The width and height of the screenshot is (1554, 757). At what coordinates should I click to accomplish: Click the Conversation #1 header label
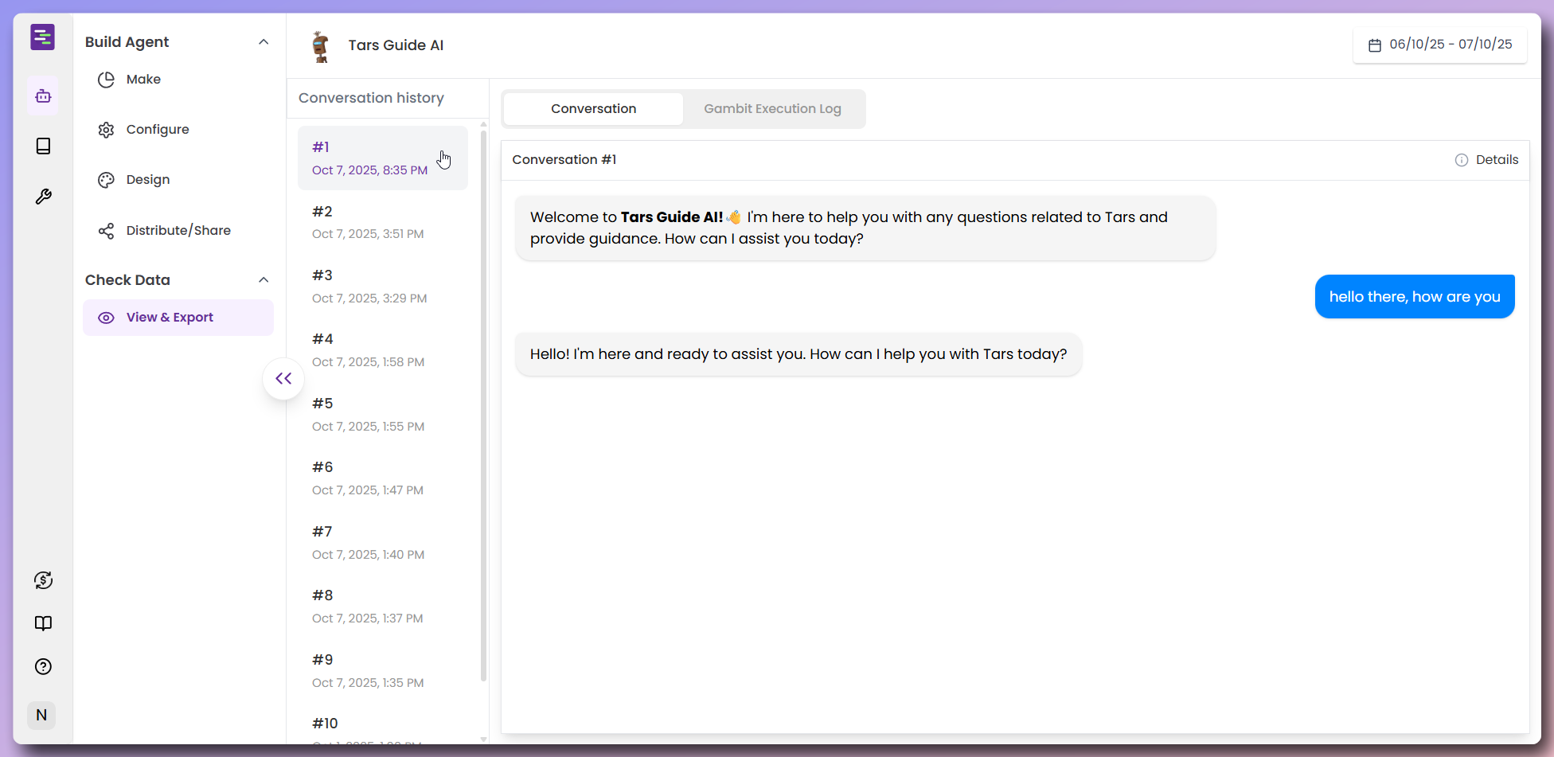(564, 160)
